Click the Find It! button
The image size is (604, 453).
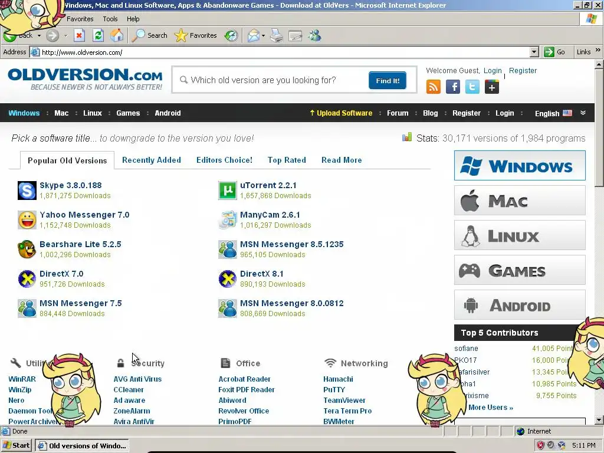tap(388, 80)
